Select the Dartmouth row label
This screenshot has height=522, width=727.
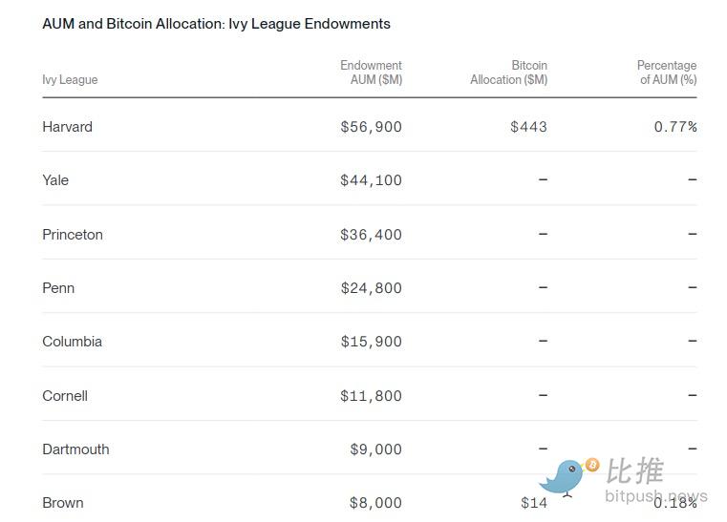(x=75, y=449)
